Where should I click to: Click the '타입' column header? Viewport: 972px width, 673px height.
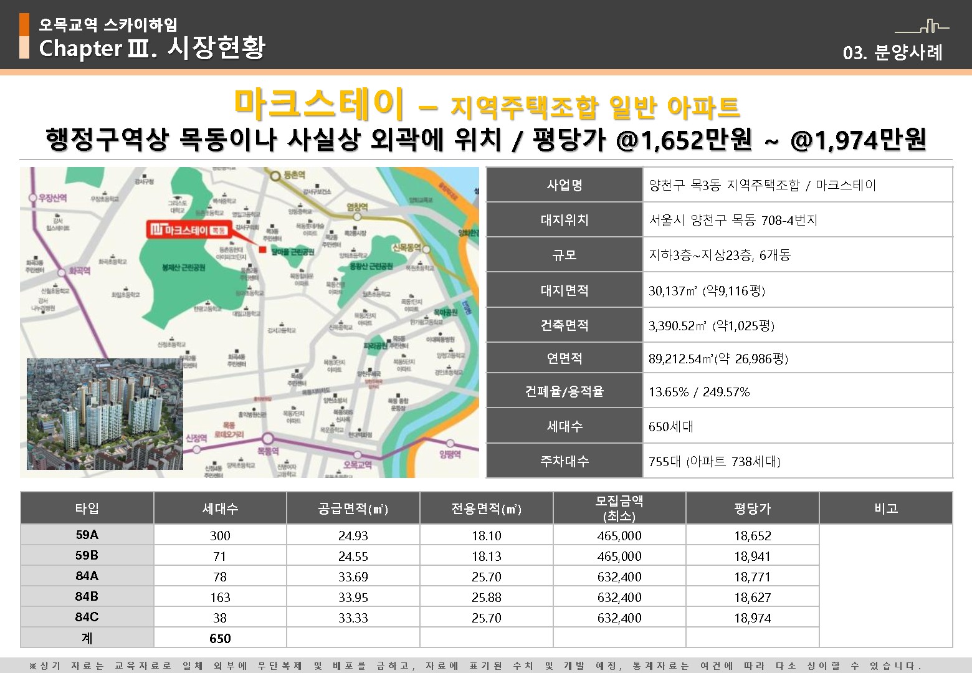[x=87, y=508]
